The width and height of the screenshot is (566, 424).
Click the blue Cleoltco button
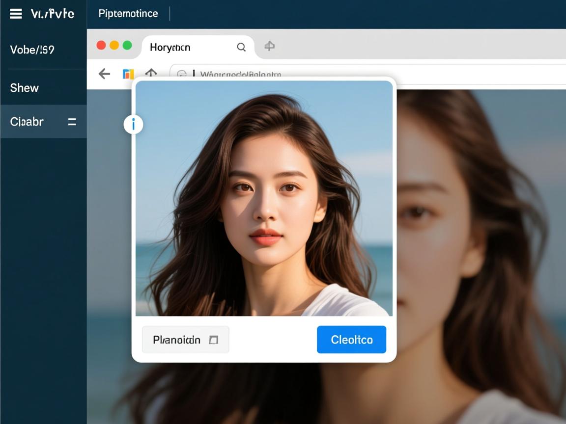click(x=351, y=340)
